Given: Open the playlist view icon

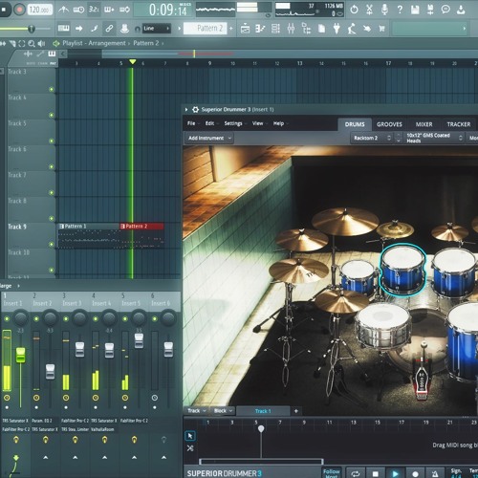Looking at the screenshot, I should (x=245, y=29).
